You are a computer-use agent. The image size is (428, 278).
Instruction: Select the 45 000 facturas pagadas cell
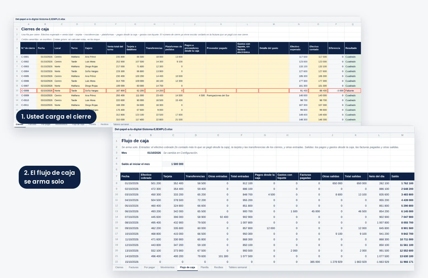click(x=310, y=211)
